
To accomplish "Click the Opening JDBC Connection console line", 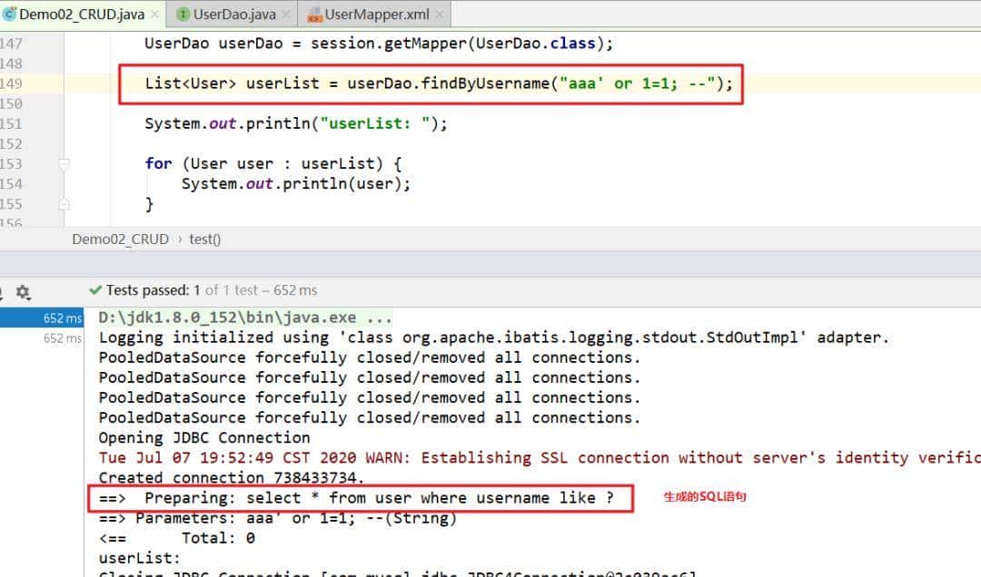I will click(204, 437).
